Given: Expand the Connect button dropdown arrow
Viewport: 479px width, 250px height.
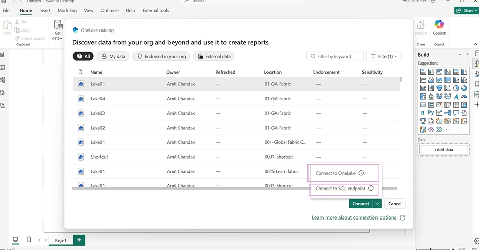Looking at the screenshot, I should [378, 203].
